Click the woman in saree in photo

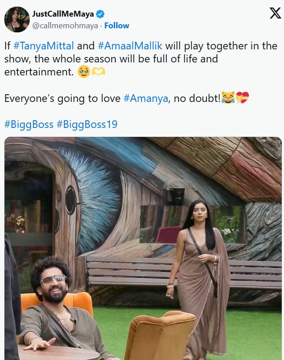pyautogui.click(x=200, y=278)
